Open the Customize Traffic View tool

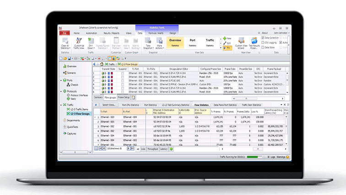pyautogui.click(x=79, y=44)
